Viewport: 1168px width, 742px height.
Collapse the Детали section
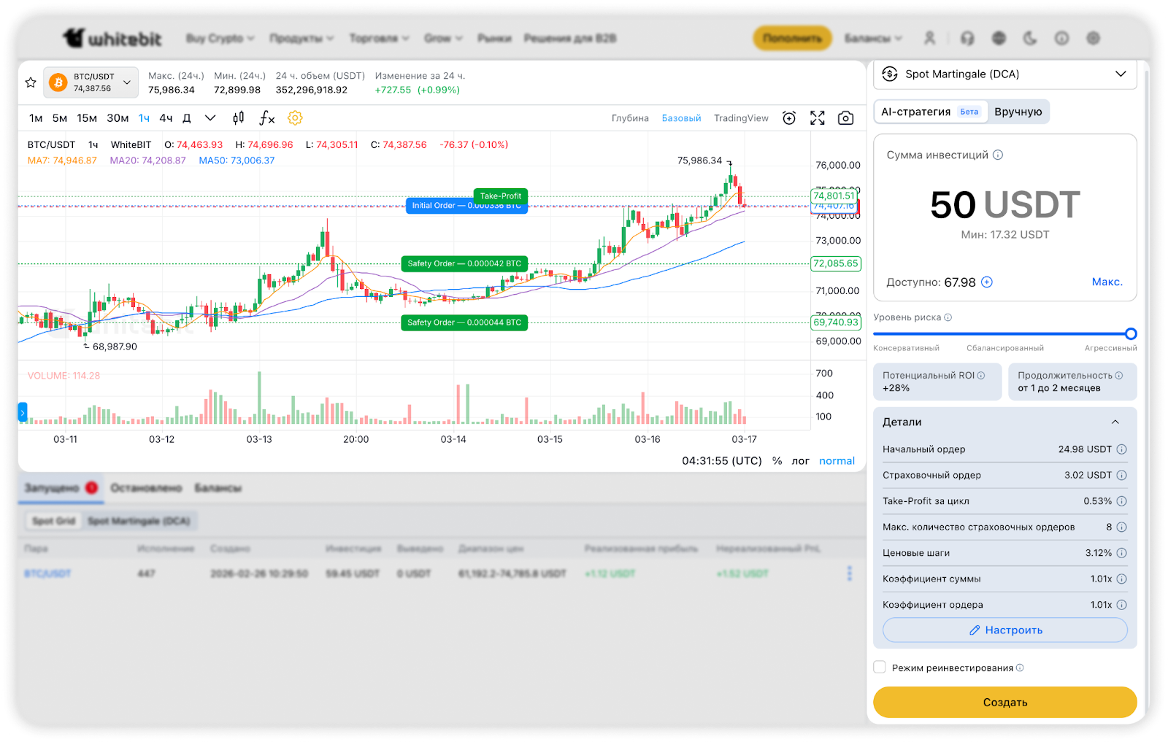click(1115, 422)
